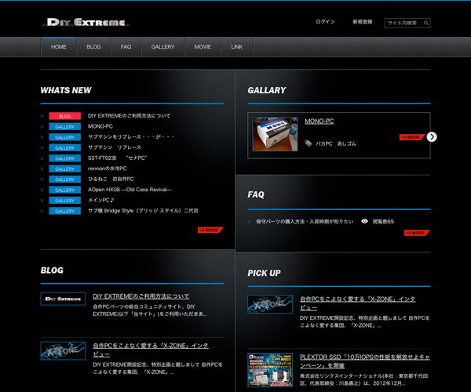Open the FAQ tab in the navigation bar
The image size is (471, 392).
[126, 47]
